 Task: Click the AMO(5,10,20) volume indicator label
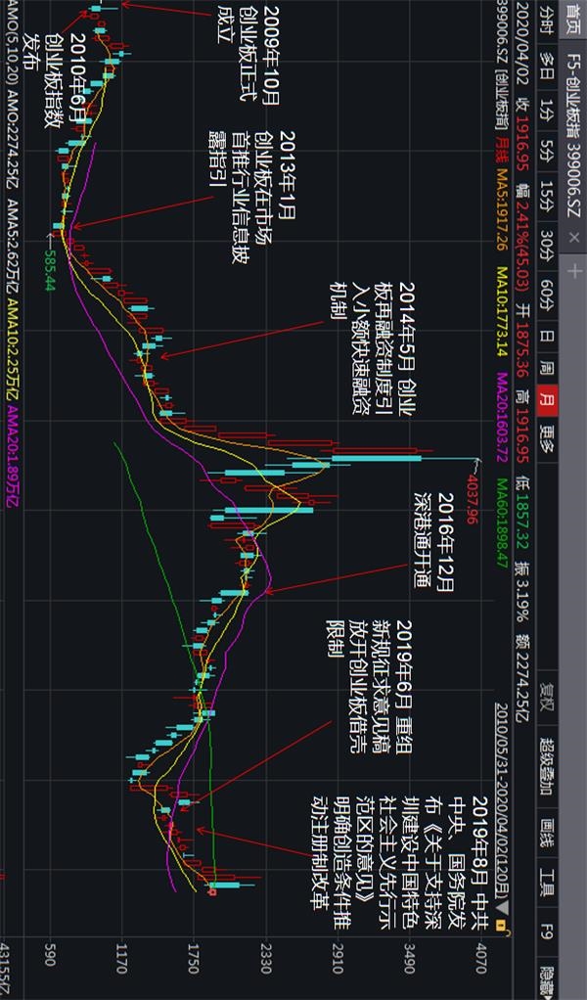(x=14, y=45)
